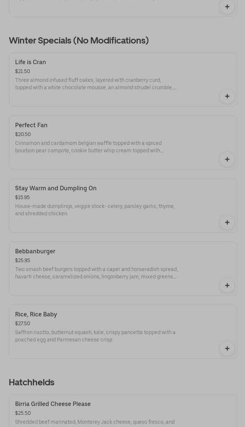
Task: Choose the Rice, Rice Baby title
Action: point(36,314)
